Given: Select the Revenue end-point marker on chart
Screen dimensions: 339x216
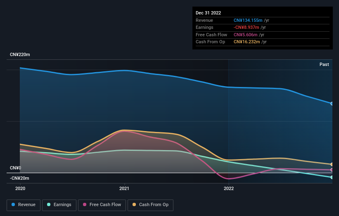Looking at the screenshot, I should pyautogui.click(x=332, y=103).
